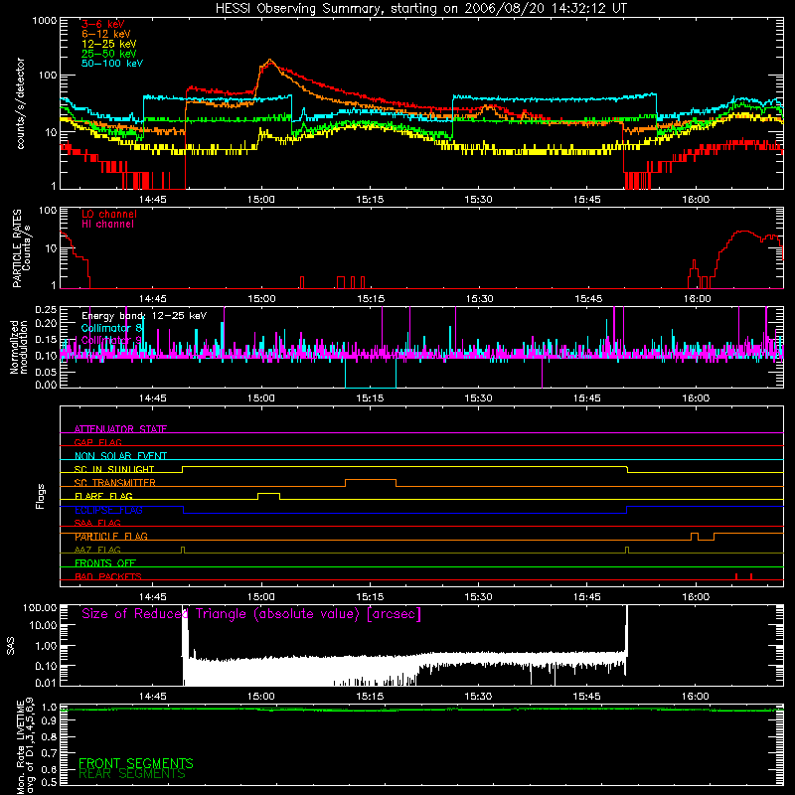Image resolution: width=795 pixels, height=795 pixels.
Task: Click the 'Size of Reduced Triangle' panel title
Action: pyautogui.click(x=251, y=614)
